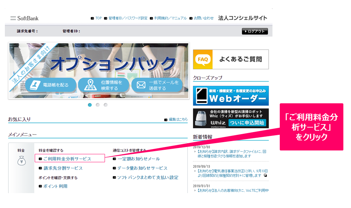
Task: Open 一定額お知らせメール link
Action: tap(139, 159)
